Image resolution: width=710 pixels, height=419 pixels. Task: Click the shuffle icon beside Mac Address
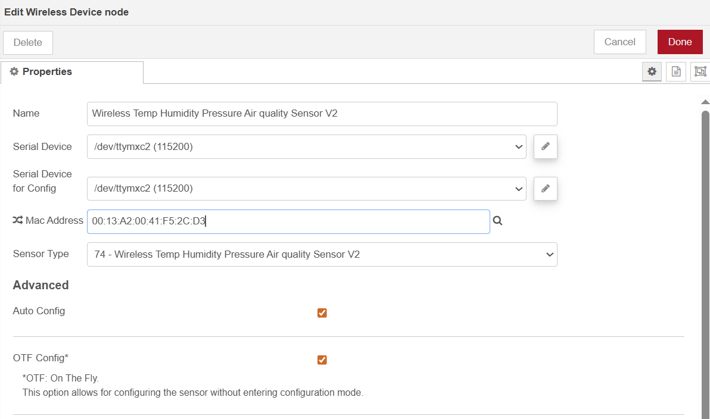[x=17, y=221]
